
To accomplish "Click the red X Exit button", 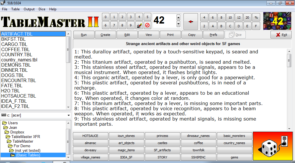I will tap(281, 35).
